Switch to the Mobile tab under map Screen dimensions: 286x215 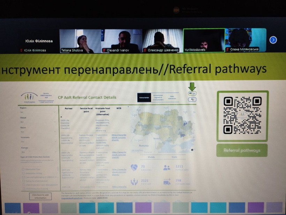(x=151, y=157)
